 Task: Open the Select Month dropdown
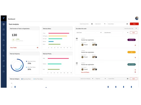coord(100,24)
